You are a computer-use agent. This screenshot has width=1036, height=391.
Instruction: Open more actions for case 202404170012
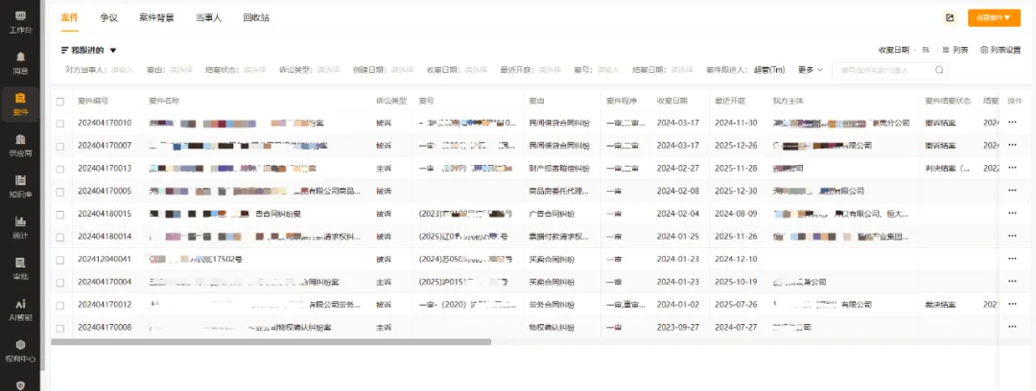tap(1012, 305)
